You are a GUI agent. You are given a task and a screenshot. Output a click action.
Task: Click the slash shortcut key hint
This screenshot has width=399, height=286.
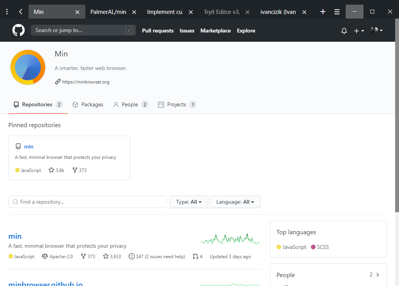pos(129,30)
